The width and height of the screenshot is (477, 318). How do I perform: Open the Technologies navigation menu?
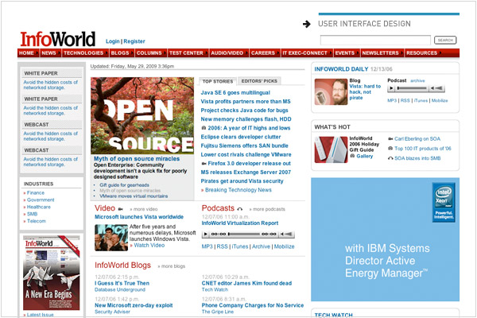click(83, 53)
